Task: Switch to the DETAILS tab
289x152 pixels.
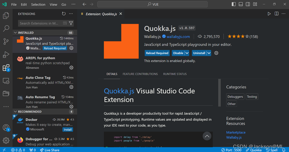Action: click(112, 74)
